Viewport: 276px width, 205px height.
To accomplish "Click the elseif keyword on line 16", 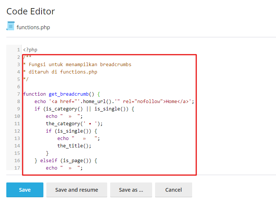I will [49, 161].
